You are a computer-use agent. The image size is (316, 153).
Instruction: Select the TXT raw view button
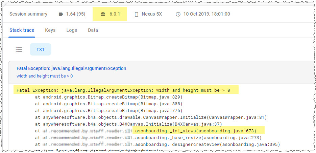pyautogui.click(x=40, y=49)
